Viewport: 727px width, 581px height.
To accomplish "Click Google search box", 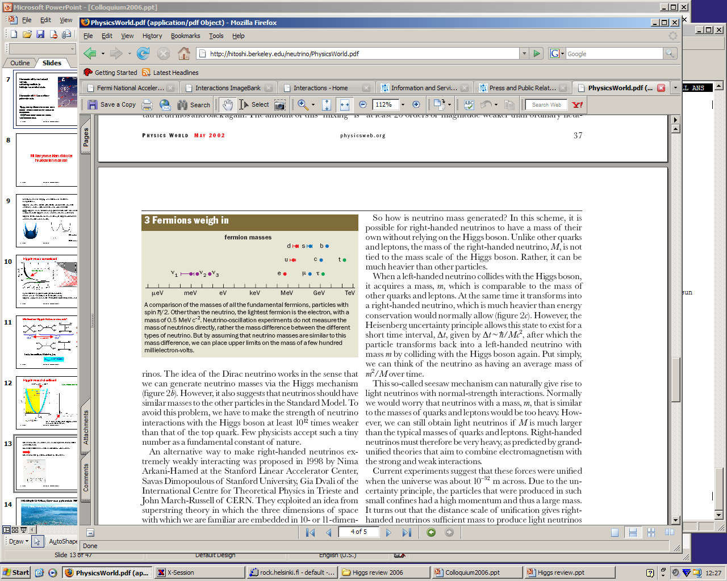I will coord(614,53).
